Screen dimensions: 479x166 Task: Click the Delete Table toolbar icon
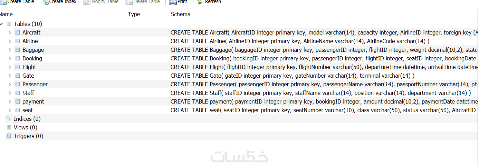(x=129, y=2)
